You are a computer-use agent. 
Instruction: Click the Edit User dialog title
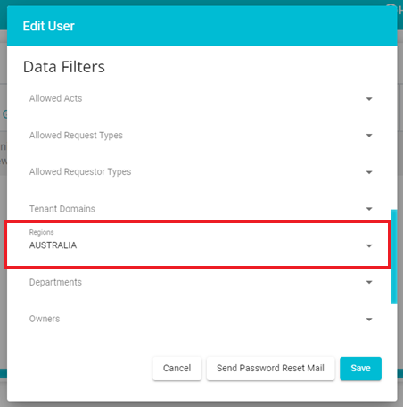click(x=49, y=26)
